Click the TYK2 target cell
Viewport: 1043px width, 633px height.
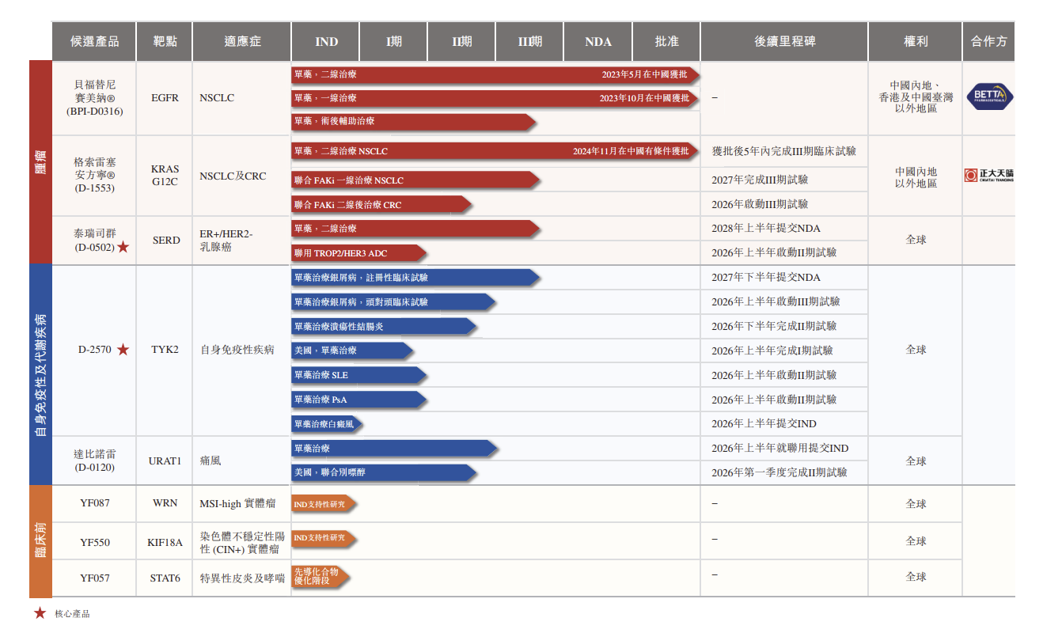coord(165,350)
